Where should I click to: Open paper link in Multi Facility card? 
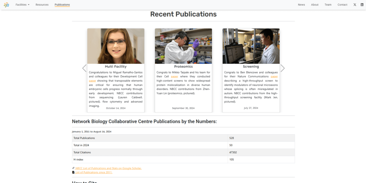(x=93, y=81)
